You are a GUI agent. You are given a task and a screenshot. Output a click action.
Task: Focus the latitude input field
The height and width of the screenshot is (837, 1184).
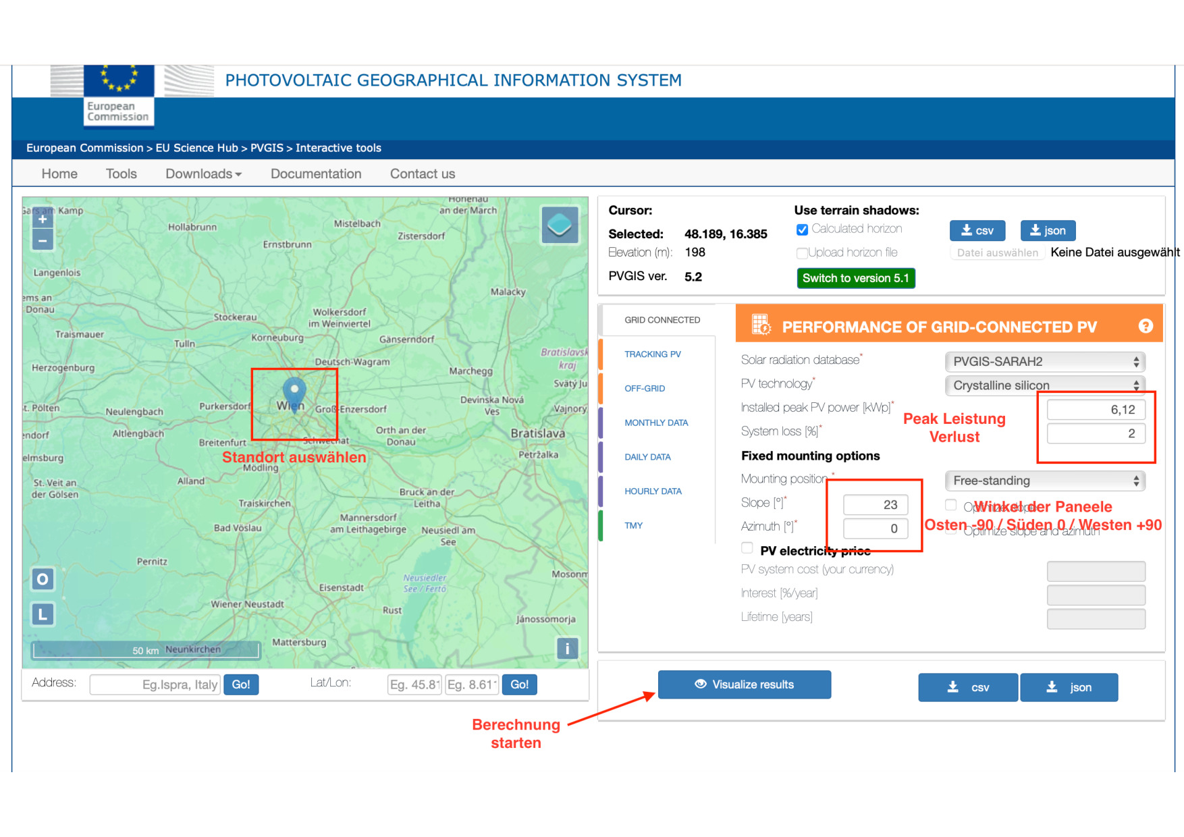[x=414, y=684]
